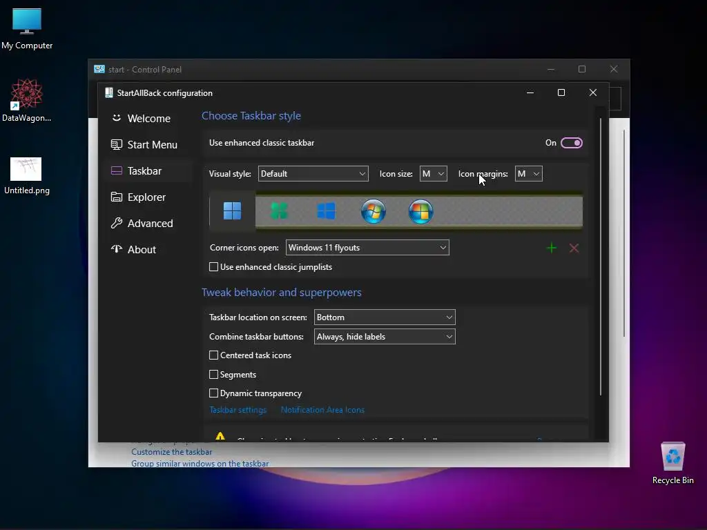Select Untitled.png file on desktop
This screenshot has height=530, width=707.
(26, 176)
